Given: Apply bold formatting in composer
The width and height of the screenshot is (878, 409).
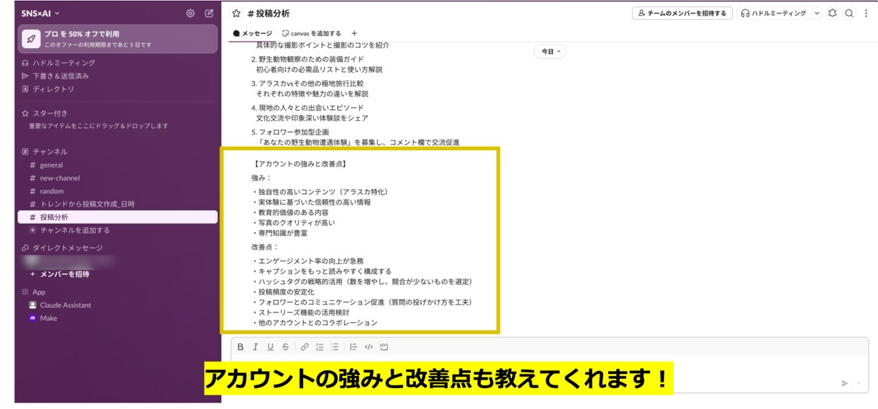Looking at the screenshot, I should pyautogui.click(x=240, y=347).
